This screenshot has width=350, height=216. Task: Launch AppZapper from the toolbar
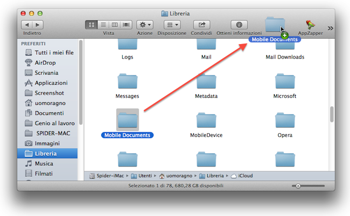(x=311, y=24)
